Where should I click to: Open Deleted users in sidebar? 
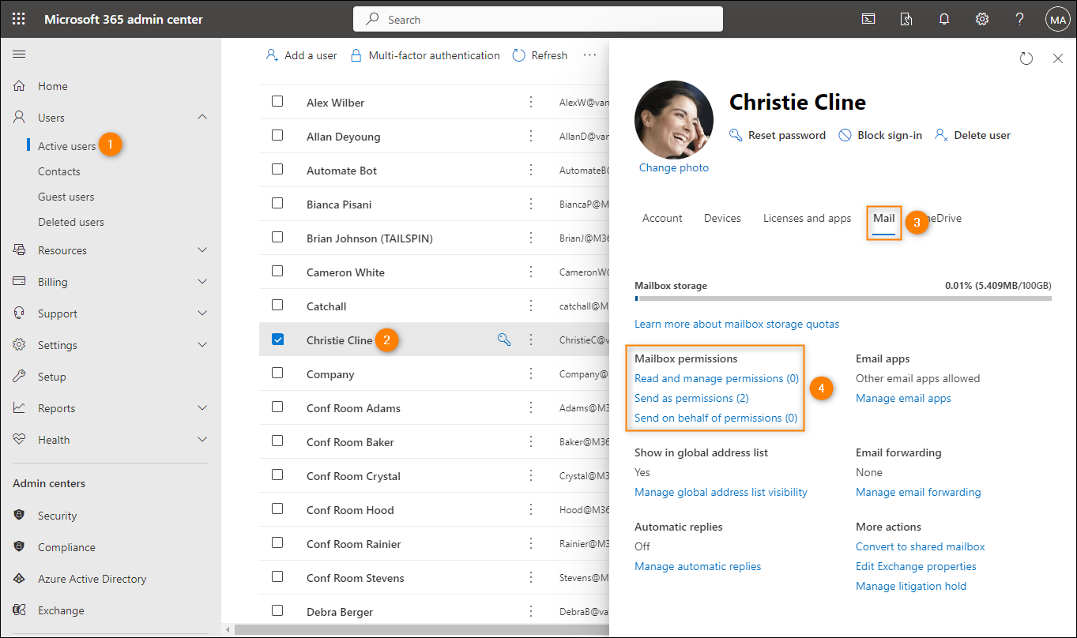click(x=71, y=222)
